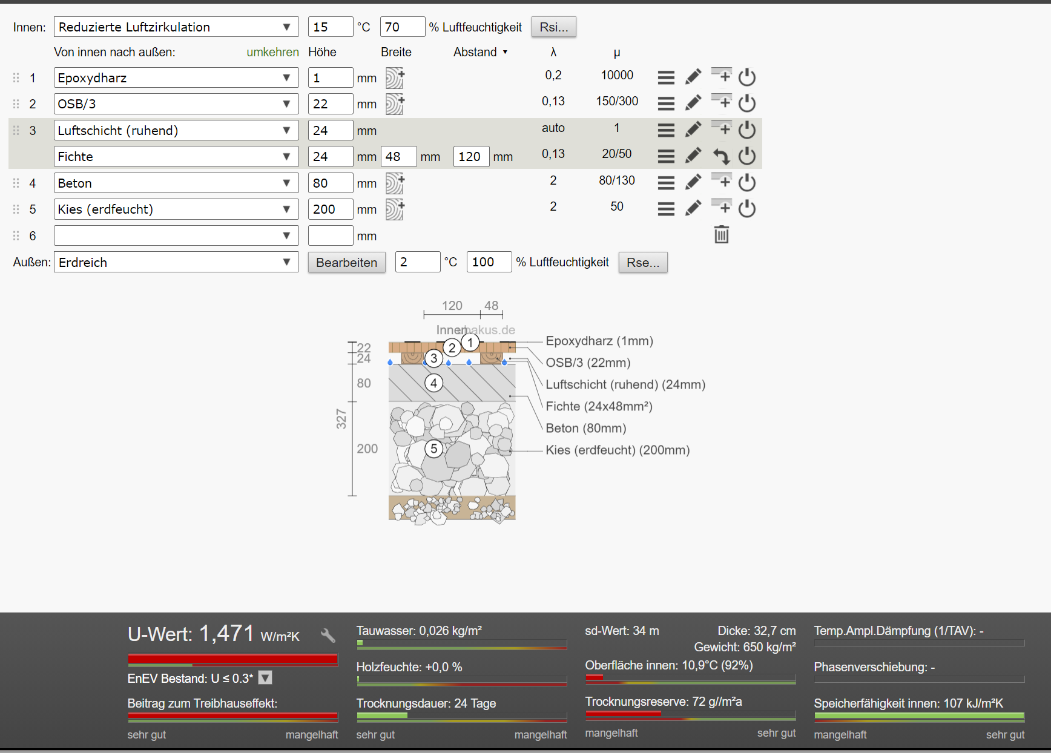Add layer after Epoxydharz via plus icon

pyautogui.click(x=721, y=76)
